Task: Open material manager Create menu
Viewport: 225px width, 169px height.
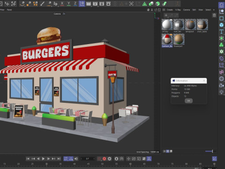Action: tap(170, 10)
